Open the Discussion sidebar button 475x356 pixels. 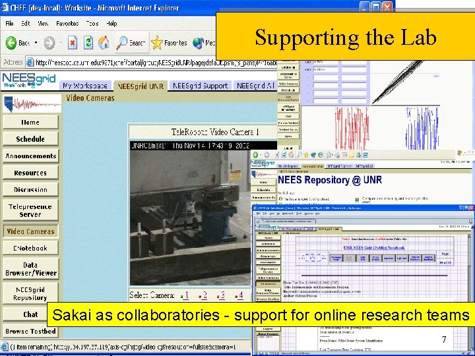30,189
